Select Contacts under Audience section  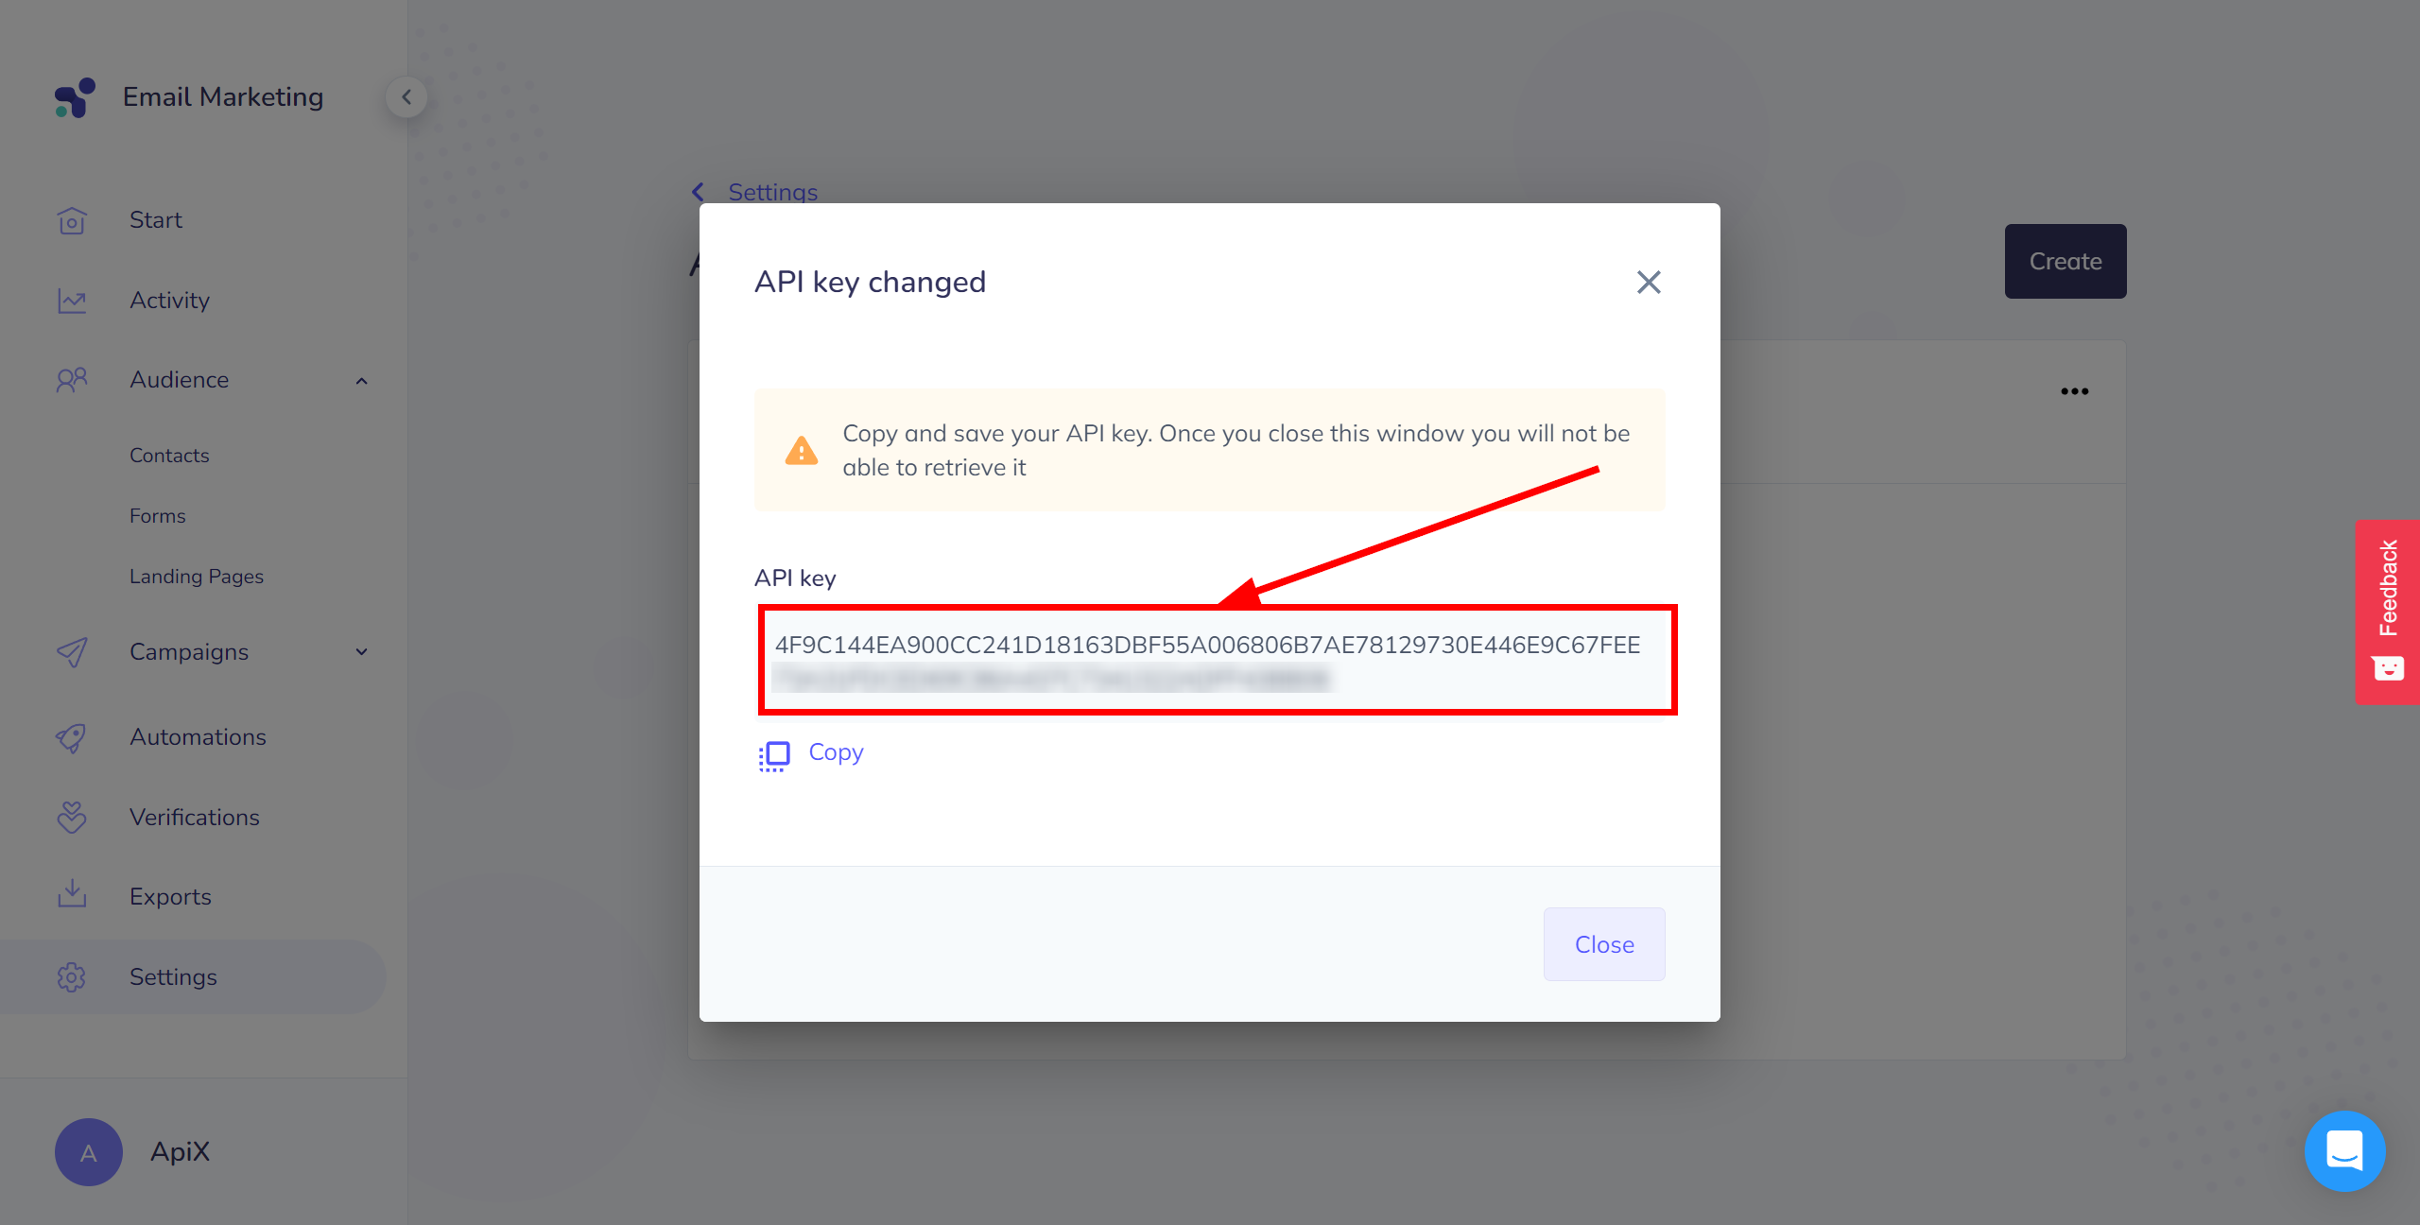(168, 453)
